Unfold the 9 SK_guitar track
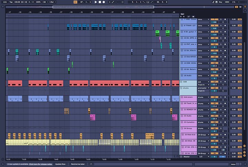 182,32
